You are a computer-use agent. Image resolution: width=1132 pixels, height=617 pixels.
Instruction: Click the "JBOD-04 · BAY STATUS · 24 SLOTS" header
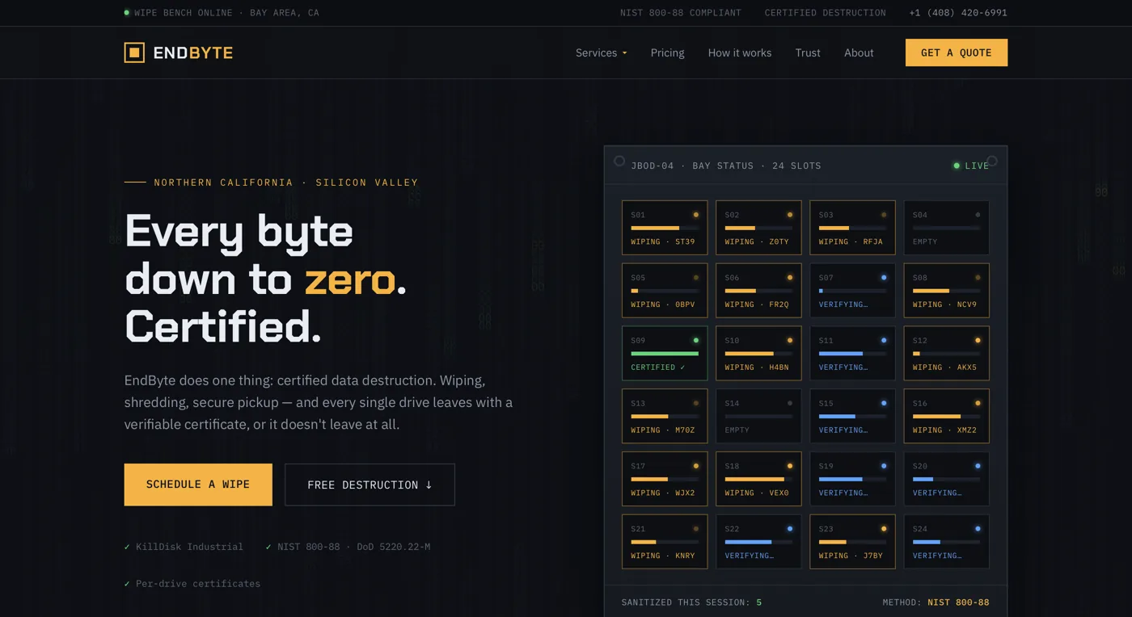(726, 166)
